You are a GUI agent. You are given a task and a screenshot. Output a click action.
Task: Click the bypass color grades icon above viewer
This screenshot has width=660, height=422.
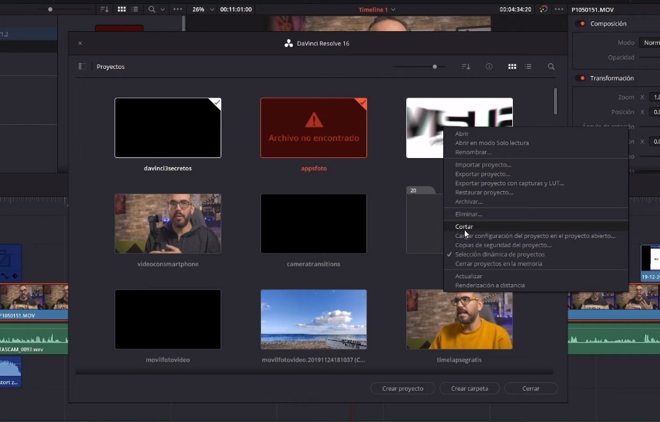click(x=543, y=10)
